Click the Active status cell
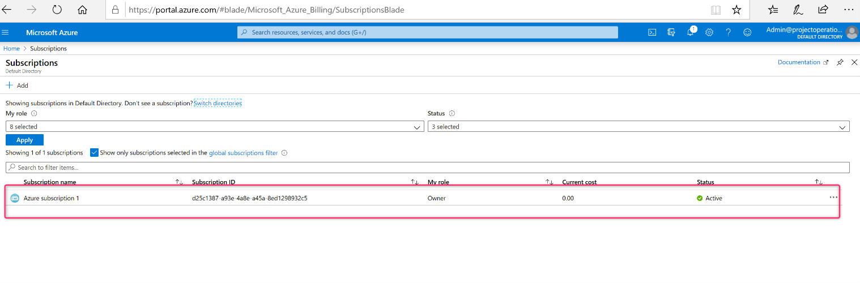This screenshot has width=860, height=283. 709,198
